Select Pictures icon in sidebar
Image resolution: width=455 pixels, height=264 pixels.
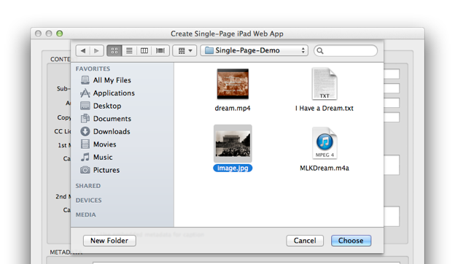[x=85, y=170]
